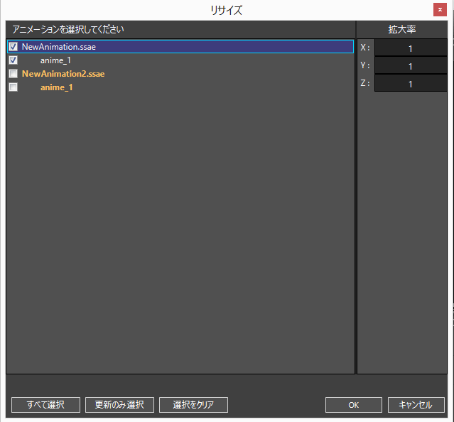Click the すべて選択 button
454x422 pixels.
coord(45,405)
